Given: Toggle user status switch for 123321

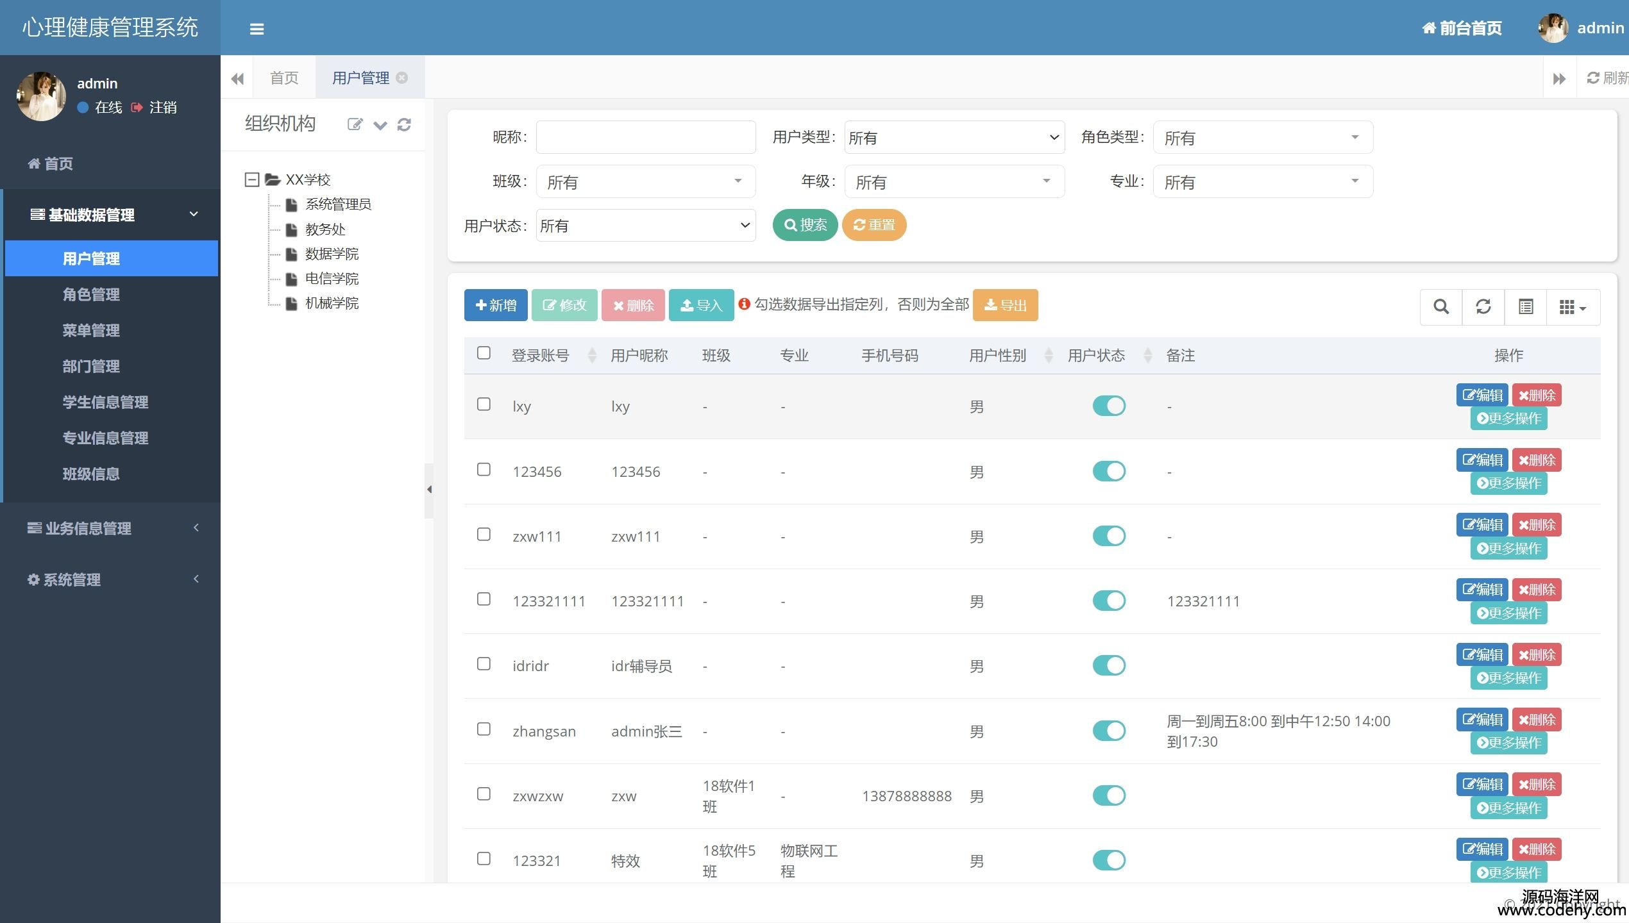Looking at the screenshot, I should tap(1109, 860).
